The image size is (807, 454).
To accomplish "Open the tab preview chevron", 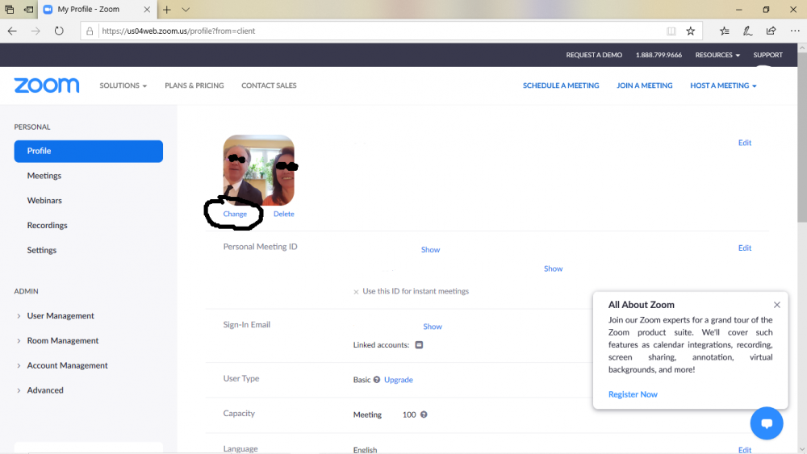I will (x=186, y=9).
